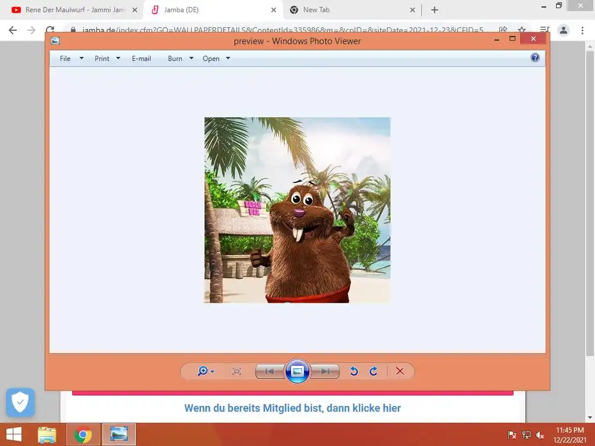Reload the Jamba page
Viewport: 595px width, 446px height.
coord(50,30)
